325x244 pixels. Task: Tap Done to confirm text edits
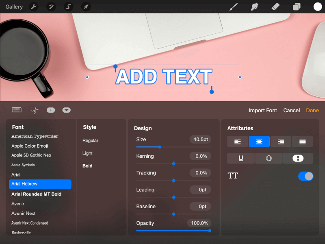pyautogui.click(x=312, y=110)
